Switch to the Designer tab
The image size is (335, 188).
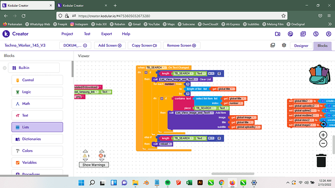(x=301, y=46)
